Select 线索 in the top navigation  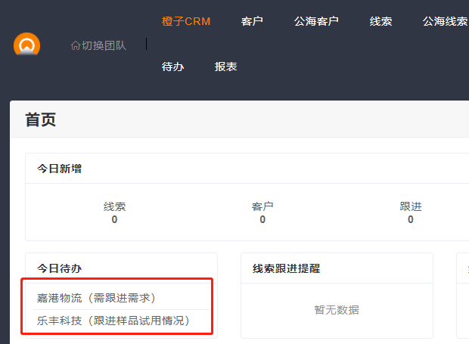point(380,21)
